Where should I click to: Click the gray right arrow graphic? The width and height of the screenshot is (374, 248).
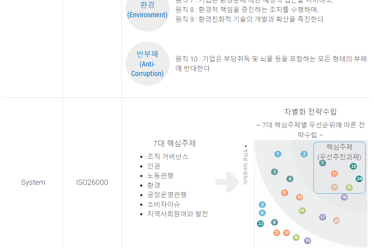(x=227, y=182)
